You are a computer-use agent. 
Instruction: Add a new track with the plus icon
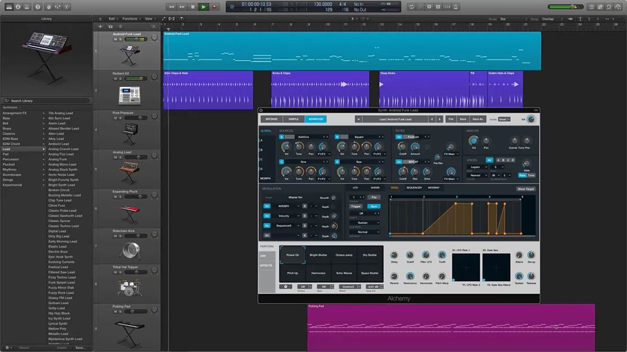coord(99,26)
